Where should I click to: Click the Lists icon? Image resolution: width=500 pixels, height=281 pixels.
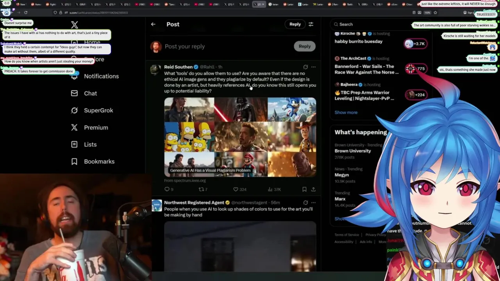click(74, 144)
